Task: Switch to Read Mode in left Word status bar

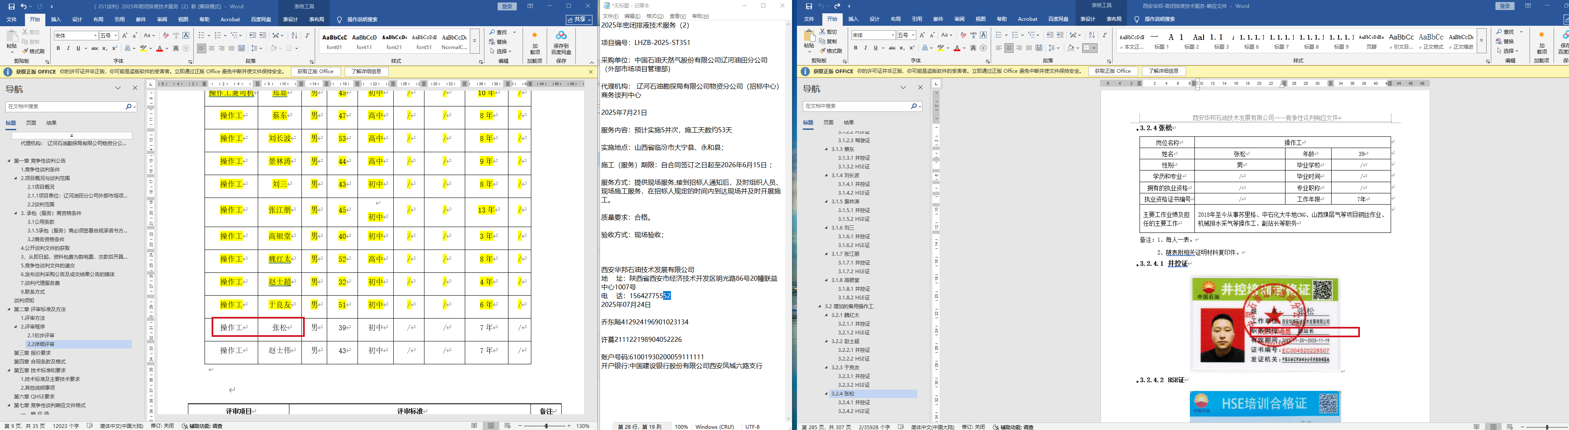Action: coord(474,426)
